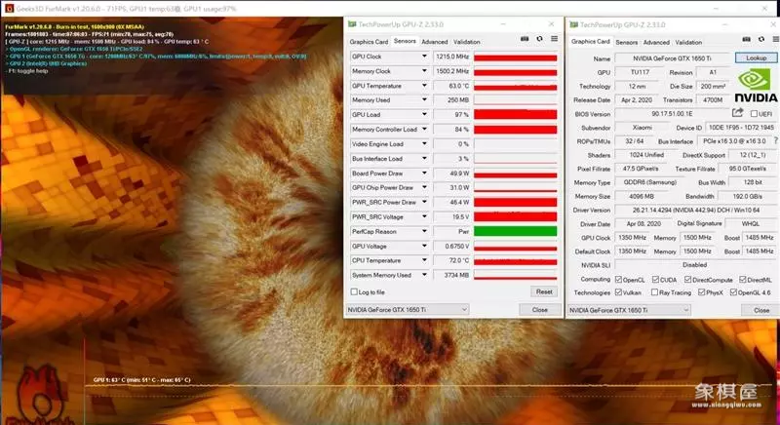This screenshot has width=780, height=425.
Task: Click the Bus Interface question mark icon
Action: [x=775, y=141]
